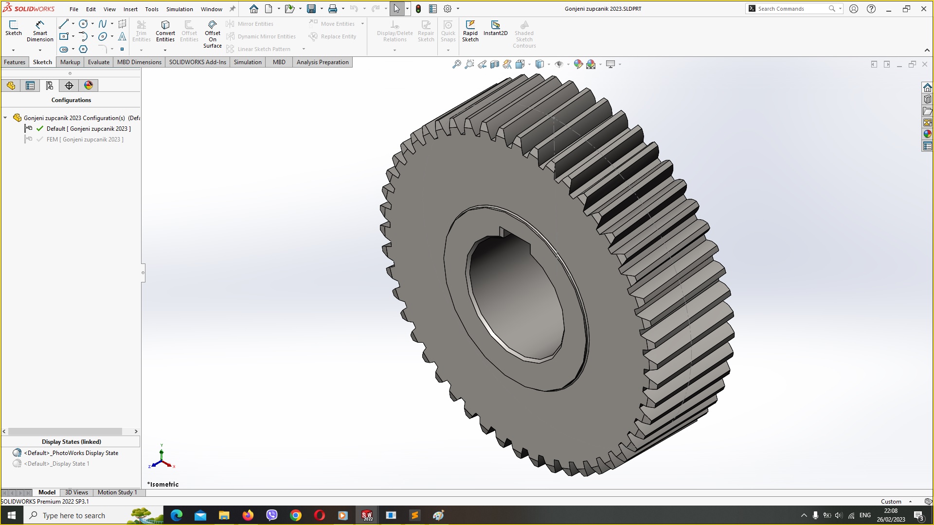Select the Motion Study 1 tab
934x525 pixels.
tap(117, 492)
